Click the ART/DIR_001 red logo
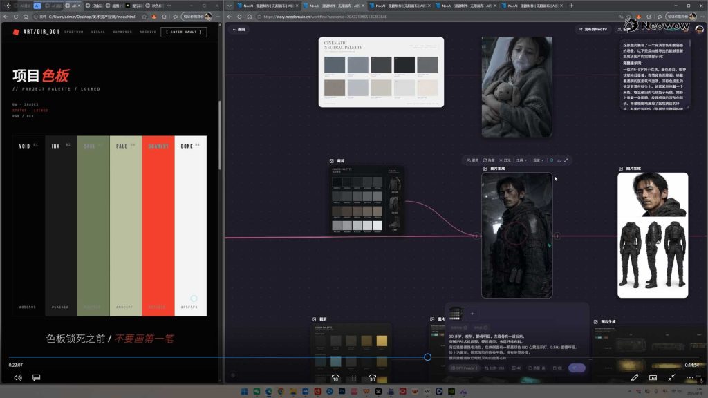This screenshot has width=708, height=398. pos(17,32)
